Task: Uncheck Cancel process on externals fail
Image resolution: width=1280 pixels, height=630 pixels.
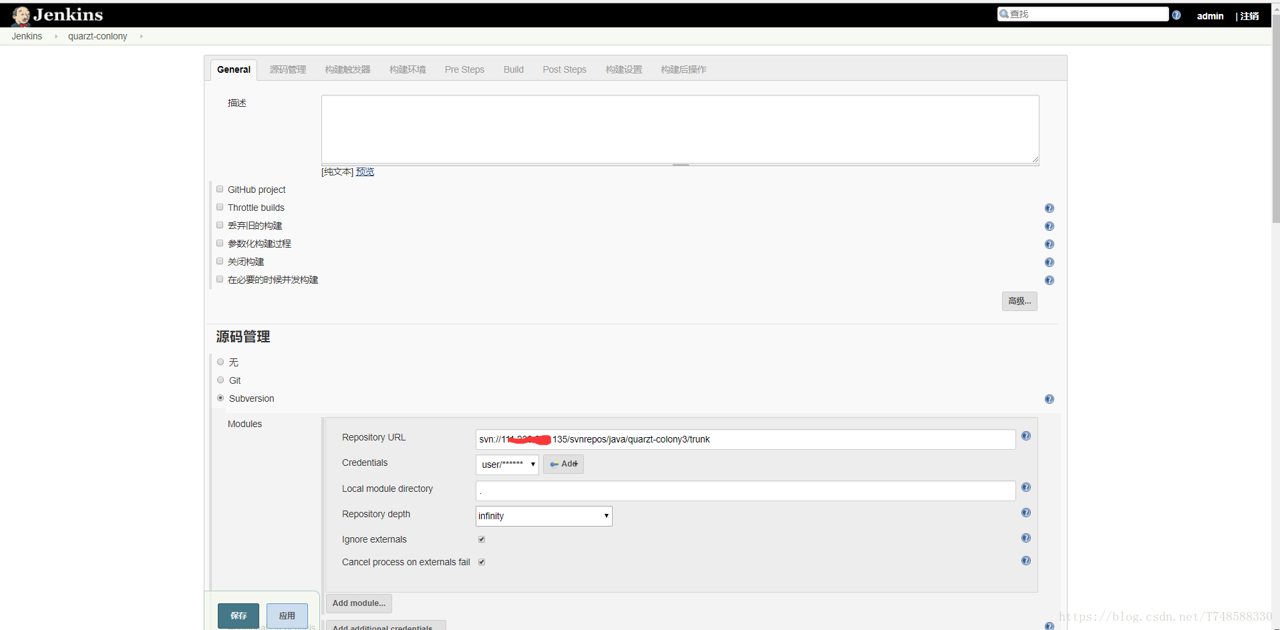Action: [482, 562]
